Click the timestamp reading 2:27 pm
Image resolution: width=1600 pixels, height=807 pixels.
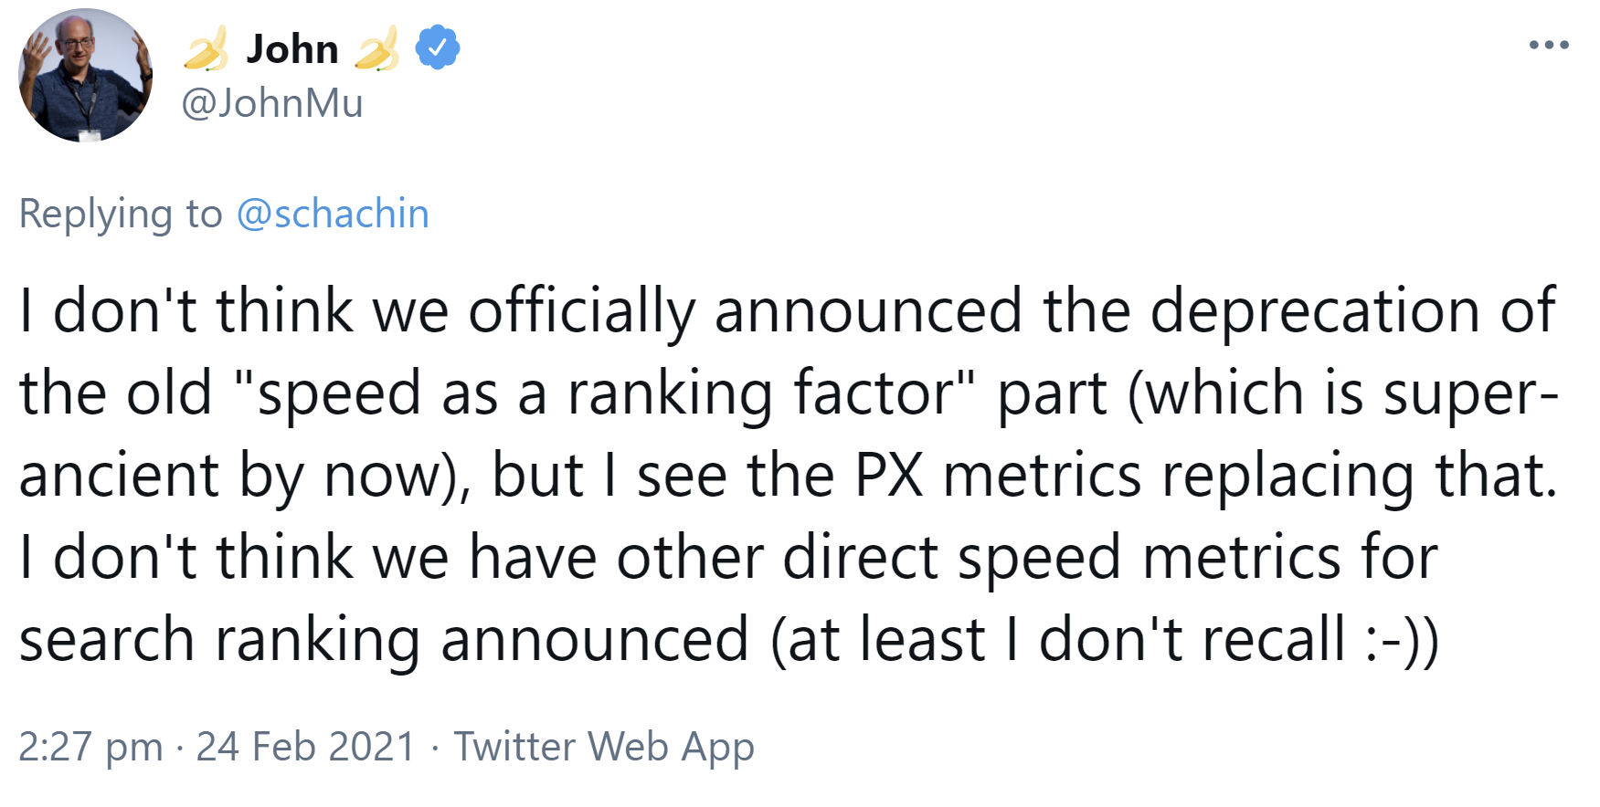[87, 747]
